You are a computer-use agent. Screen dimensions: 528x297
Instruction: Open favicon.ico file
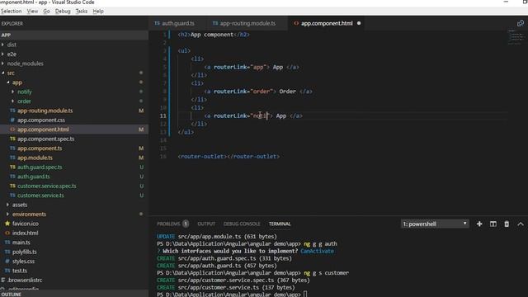click(26, 224)
